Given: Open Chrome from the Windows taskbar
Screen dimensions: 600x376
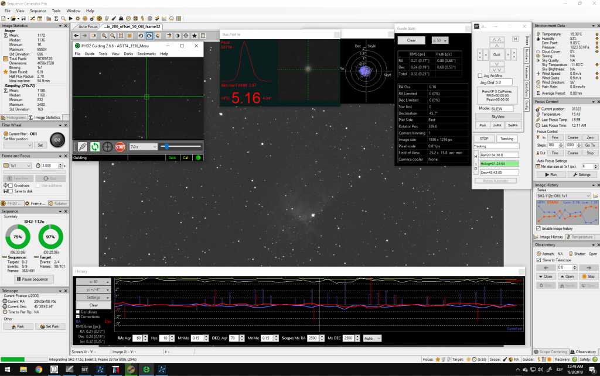Looking at the screenshot, I should 38,370.
